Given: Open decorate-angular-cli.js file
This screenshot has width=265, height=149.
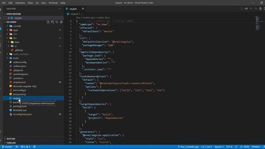Looking at the screenshot, I should click(25, 86).
